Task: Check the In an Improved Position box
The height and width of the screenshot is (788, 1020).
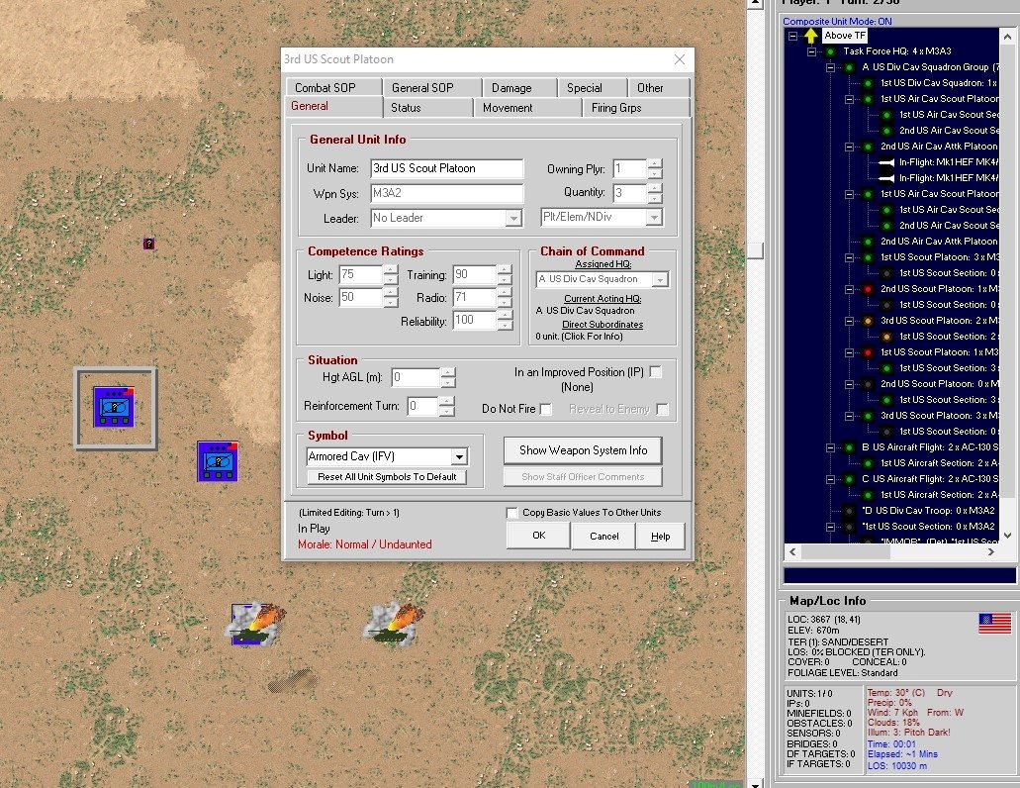Action: [656, 372]
